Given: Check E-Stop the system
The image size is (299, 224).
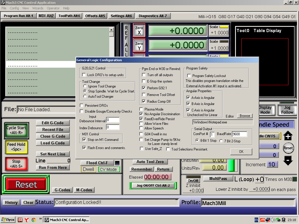Looking at the screenshot, I should tap(144, 81).
